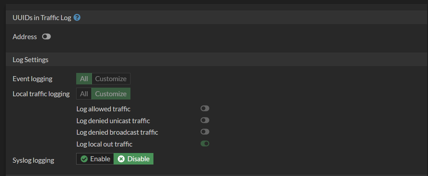Click the Address label text
The height and width of the screenshot is (176, 428).
tap(25, 37)
